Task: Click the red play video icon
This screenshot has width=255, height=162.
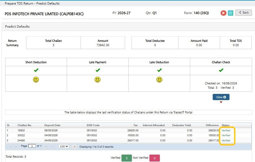Action: 224,13
